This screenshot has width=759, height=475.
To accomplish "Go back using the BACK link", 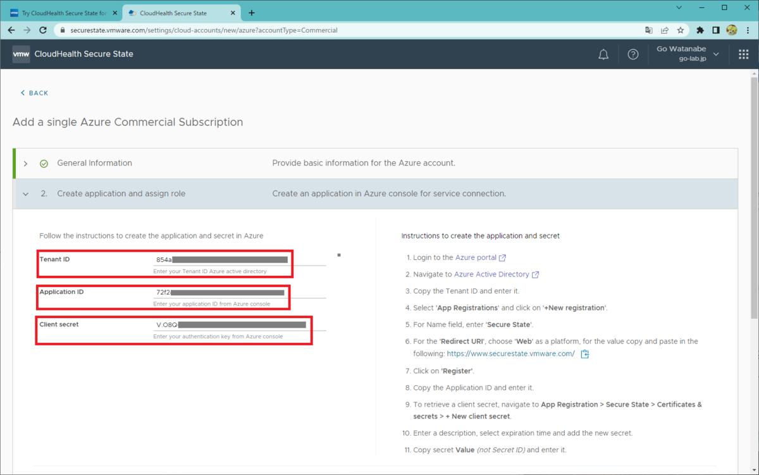I will 34,93.
